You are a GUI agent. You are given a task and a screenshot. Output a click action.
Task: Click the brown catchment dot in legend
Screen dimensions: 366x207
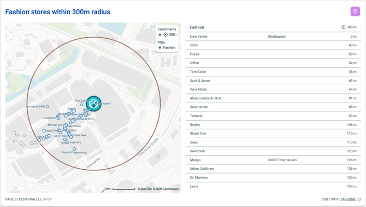(160, 34)
